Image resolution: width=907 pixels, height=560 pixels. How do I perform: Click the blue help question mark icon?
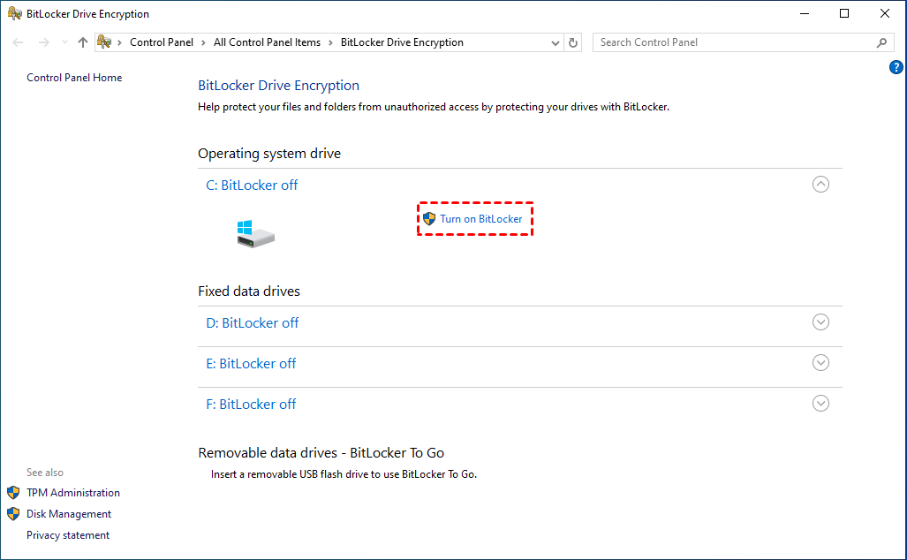point(896,68)
